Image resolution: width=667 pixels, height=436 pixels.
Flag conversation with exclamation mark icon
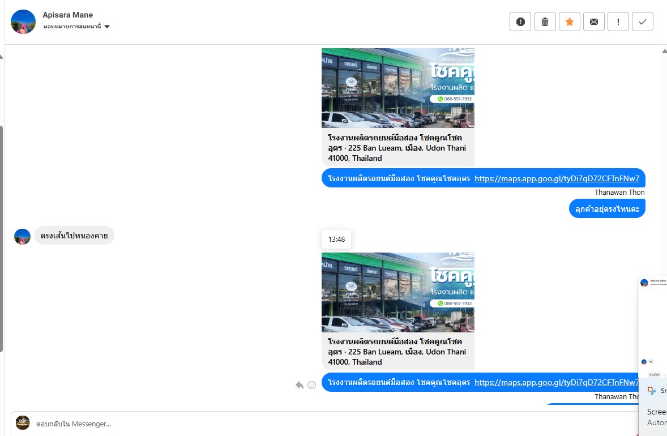[x=618, y=22]
